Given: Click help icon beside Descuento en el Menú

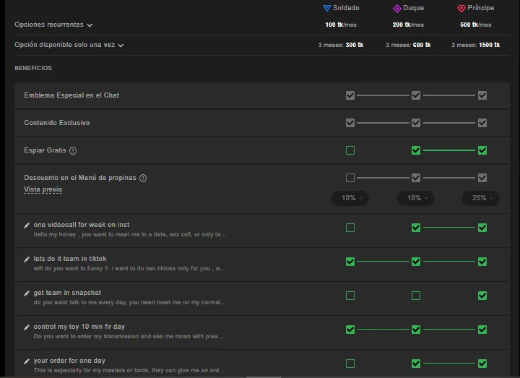Looking at the screenshot, I should click(143, 179).
